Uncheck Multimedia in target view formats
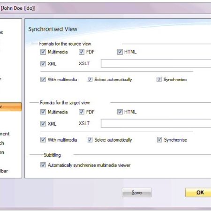Image resolution: width=211 pixels, height=211 pixels. [x=43, y=112]
